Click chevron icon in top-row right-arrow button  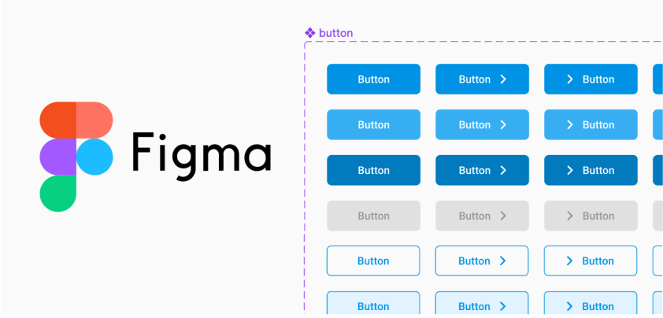click(x=503, y=79)
